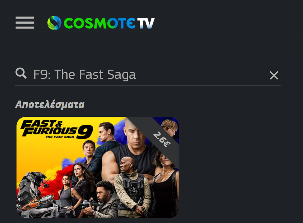Select the 'TV' part of the logo

point(146,23)
